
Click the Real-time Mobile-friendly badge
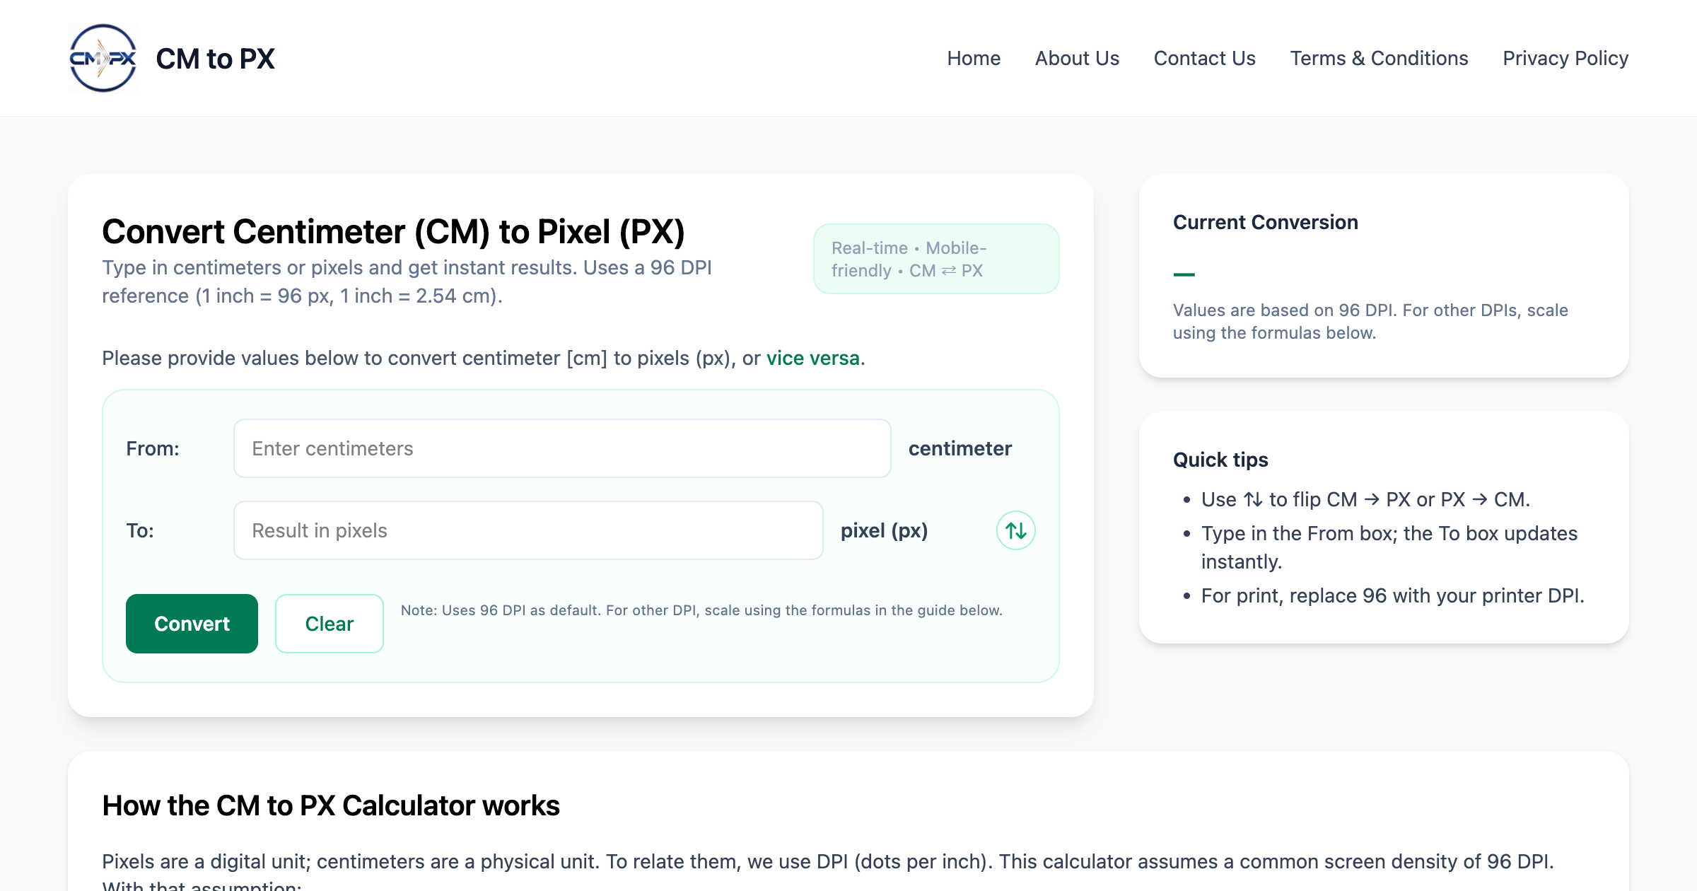point(935,259)
